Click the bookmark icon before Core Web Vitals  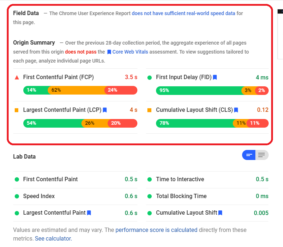(109, 52)
